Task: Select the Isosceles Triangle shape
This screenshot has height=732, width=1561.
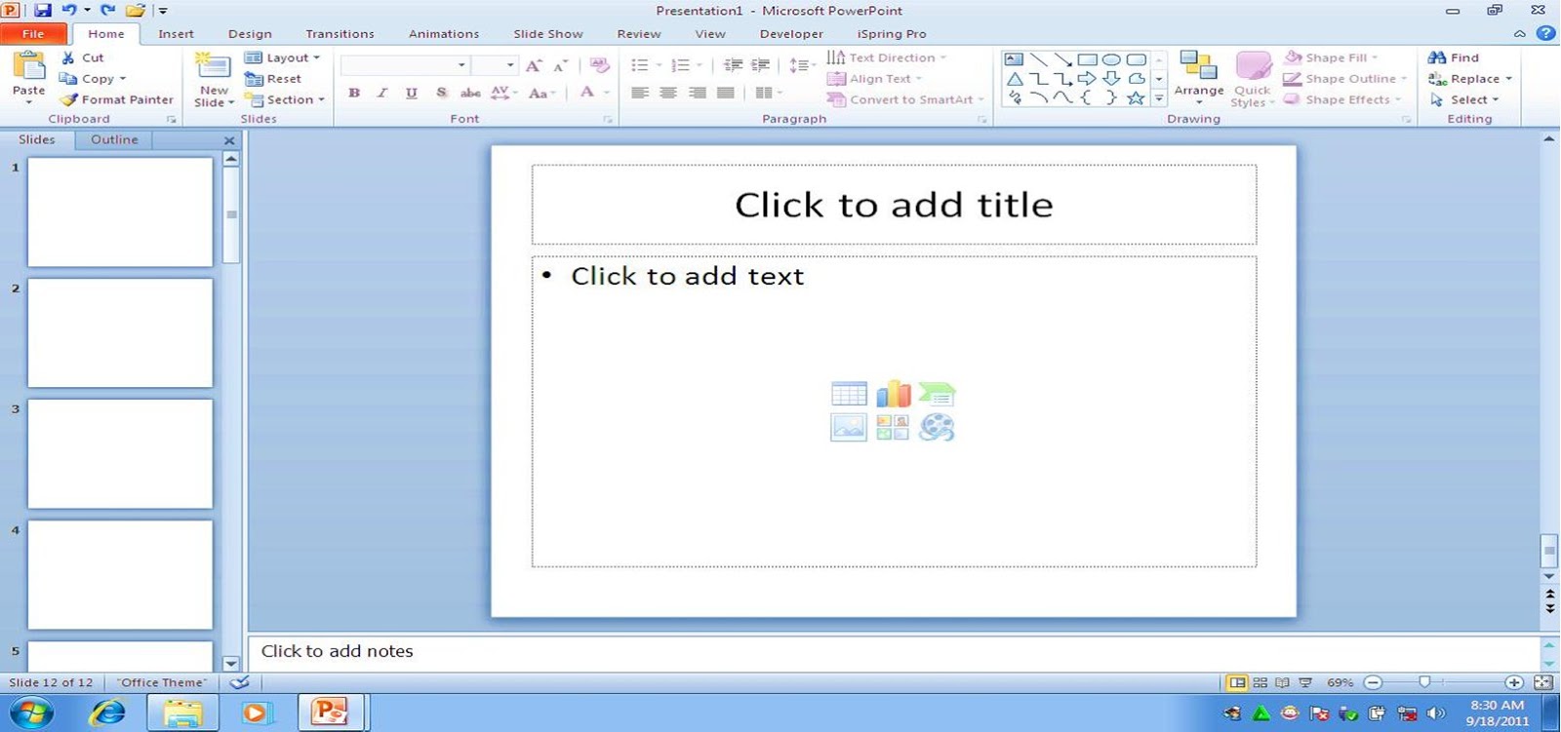Action: 1015,79
